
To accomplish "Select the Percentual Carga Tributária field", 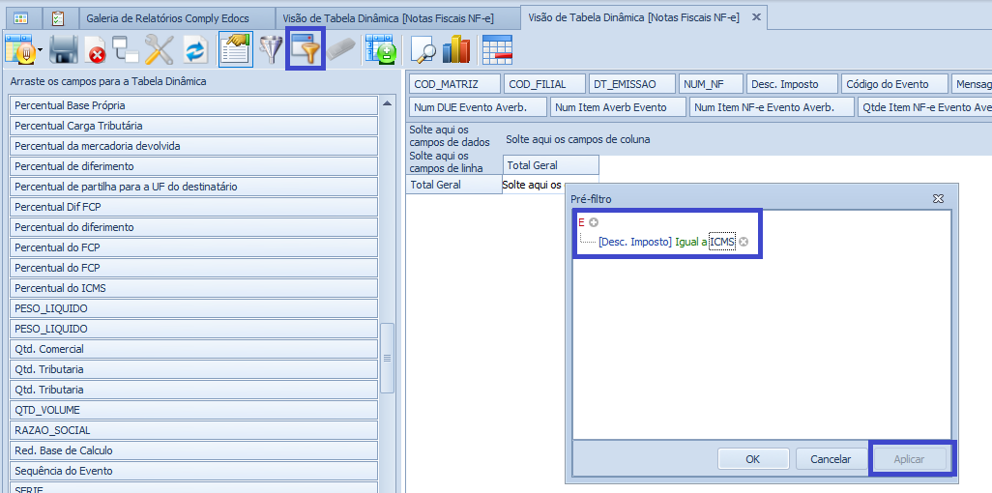I will (193, 126).
